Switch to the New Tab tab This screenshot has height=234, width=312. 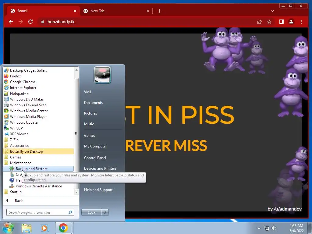point(116,11)
